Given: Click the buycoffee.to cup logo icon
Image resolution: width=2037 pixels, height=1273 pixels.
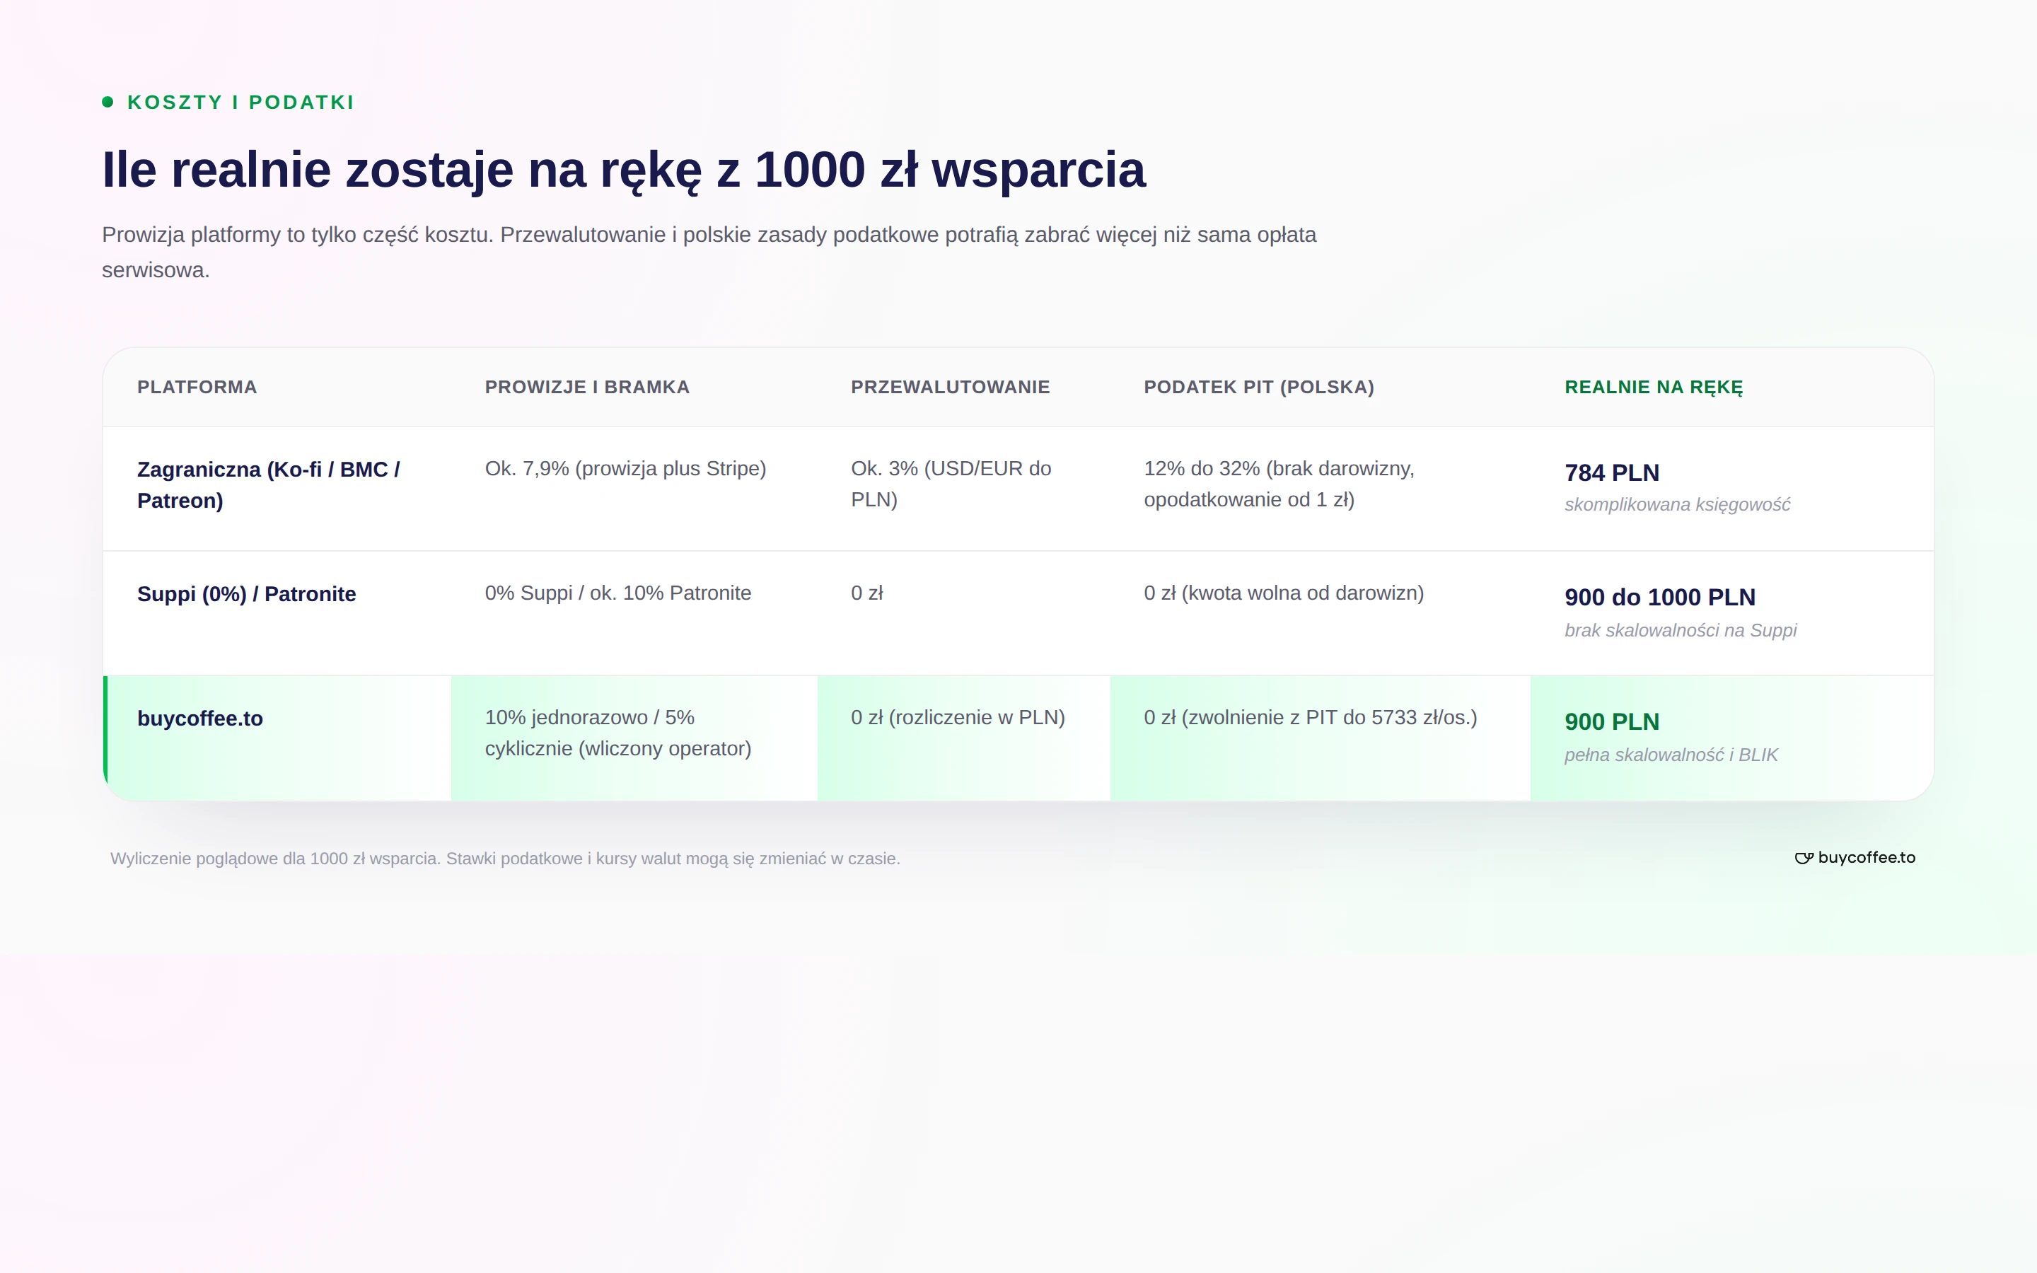Looking at the screenshot, I should (x=1804, y=858).
